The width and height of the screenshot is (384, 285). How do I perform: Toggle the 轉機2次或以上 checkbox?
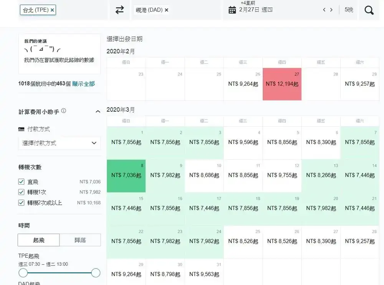coord(22,202)
